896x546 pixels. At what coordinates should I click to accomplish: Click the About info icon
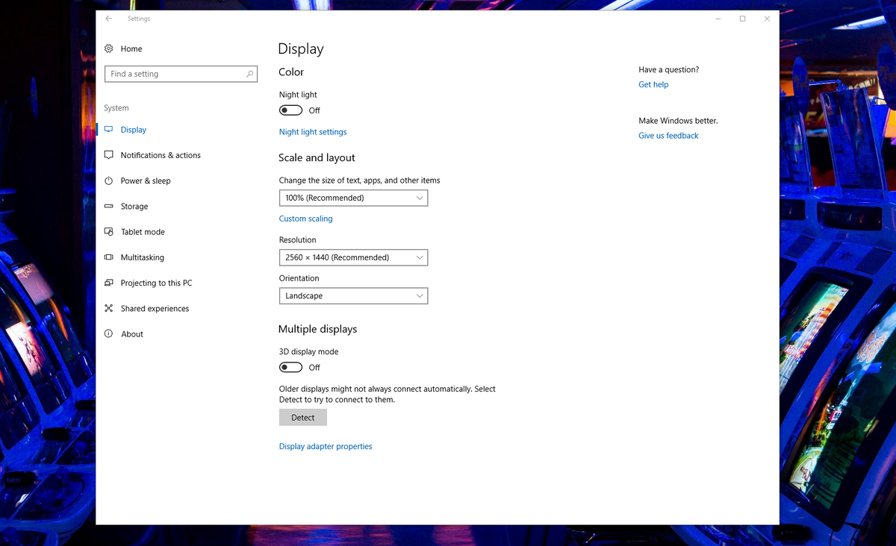pos(109,333)
